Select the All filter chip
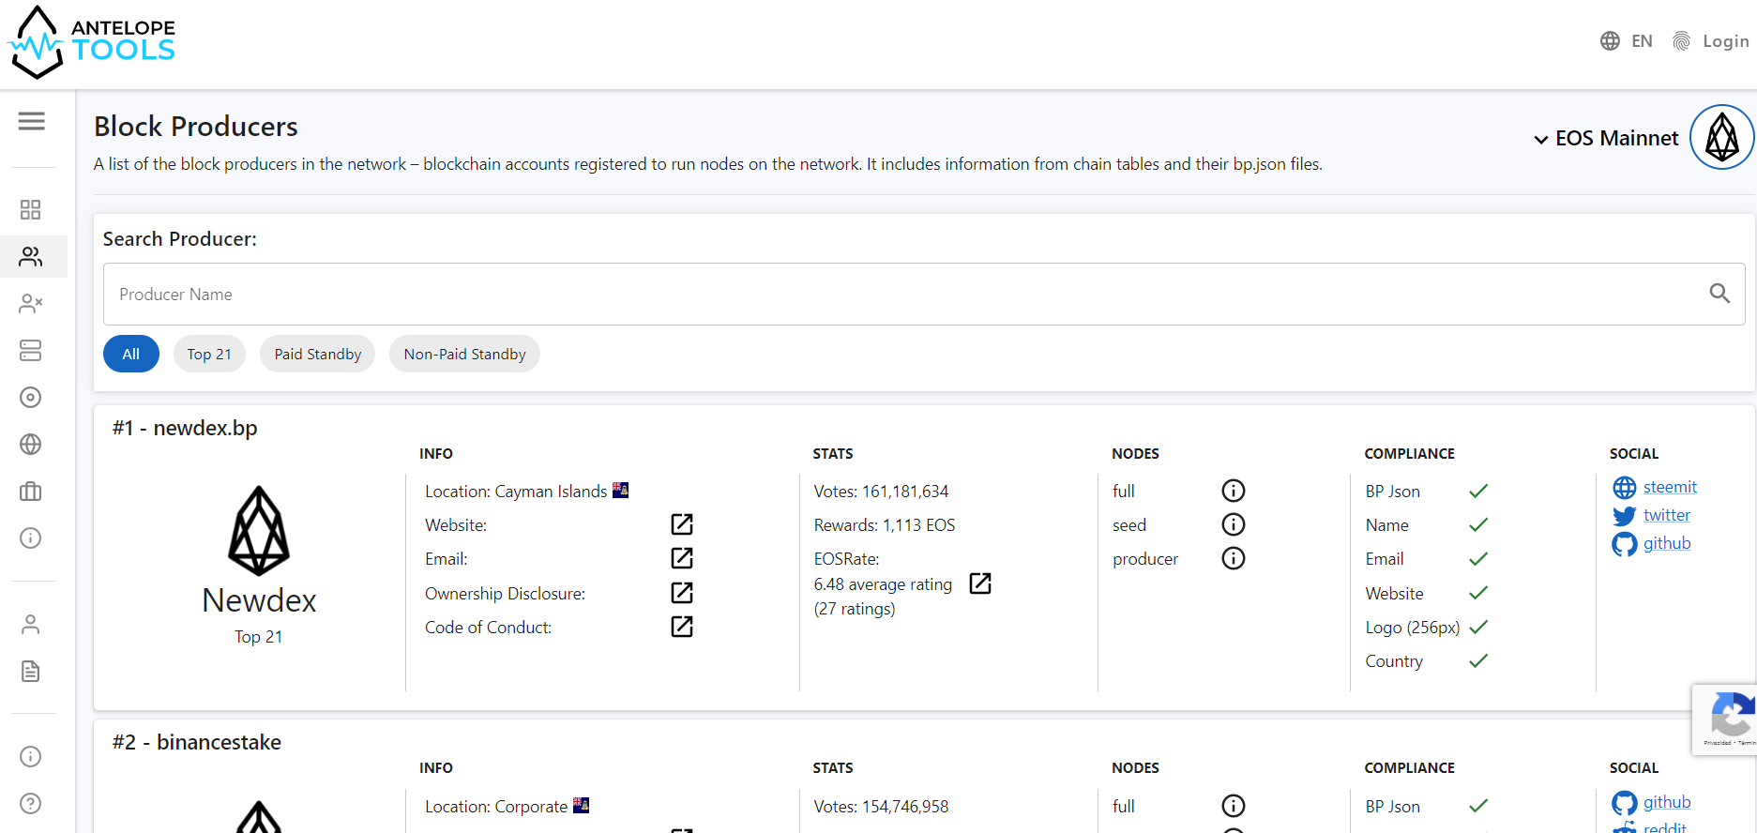 [x=131, y=354]
